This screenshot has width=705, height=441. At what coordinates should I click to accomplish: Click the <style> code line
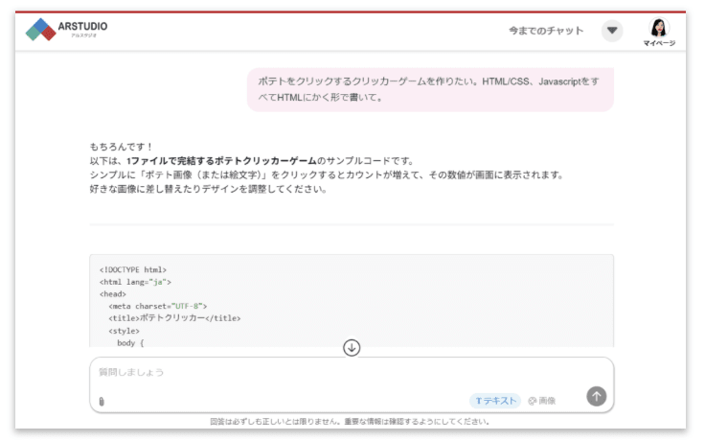[x=125, y=331]
